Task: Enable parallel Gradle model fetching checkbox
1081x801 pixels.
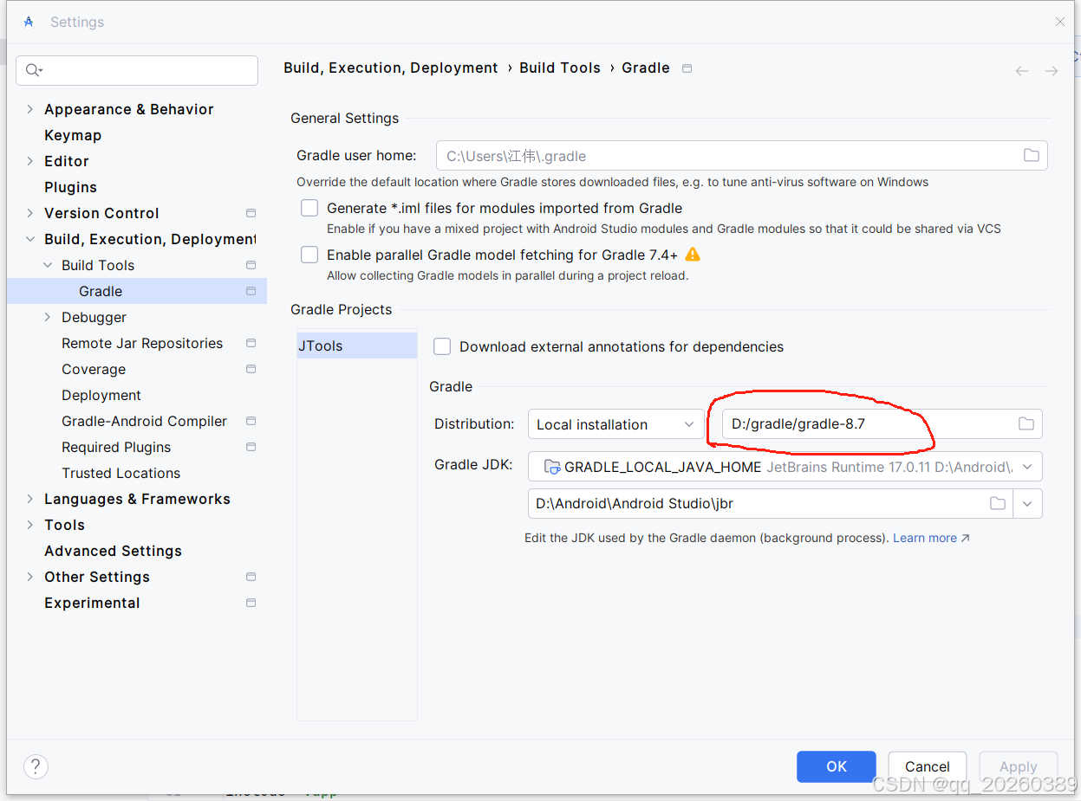Action: click(309, 255)
